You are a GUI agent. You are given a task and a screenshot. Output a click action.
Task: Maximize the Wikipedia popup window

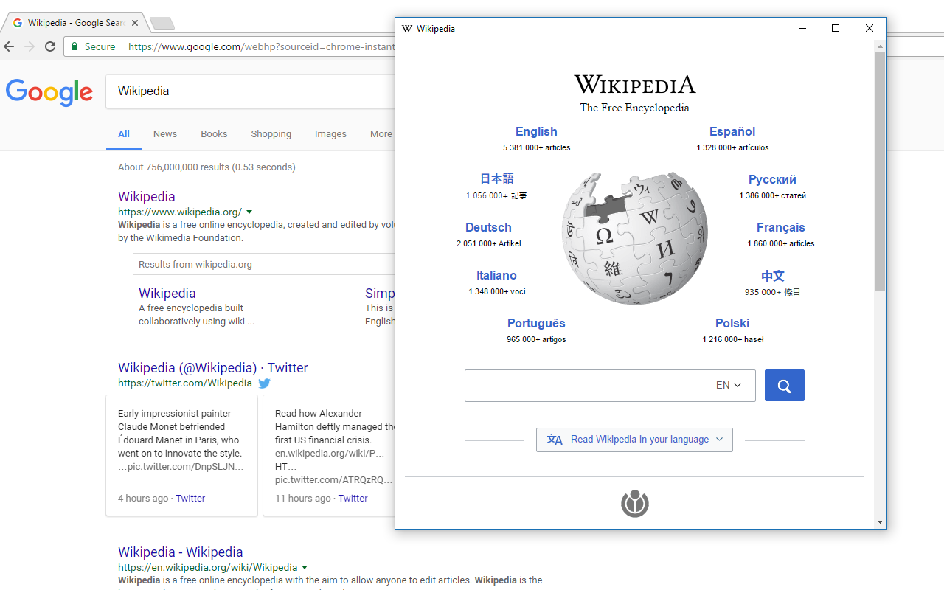[x=836, y=28]
